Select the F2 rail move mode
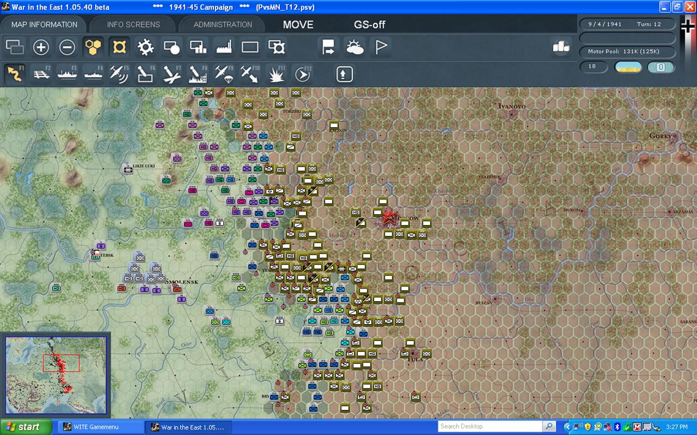Viewport: 697px width, 435px height. click(x=41, y=74)
